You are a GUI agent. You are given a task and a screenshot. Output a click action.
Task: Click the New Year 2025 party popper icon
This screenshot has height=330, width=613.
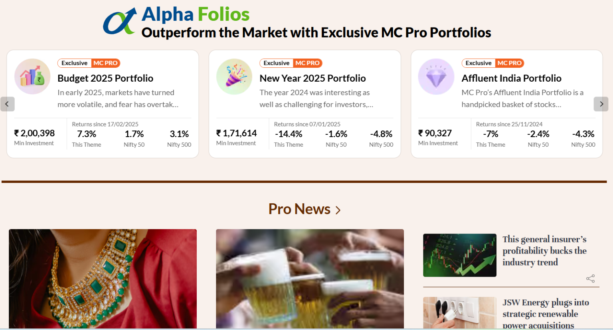point(234,77)
